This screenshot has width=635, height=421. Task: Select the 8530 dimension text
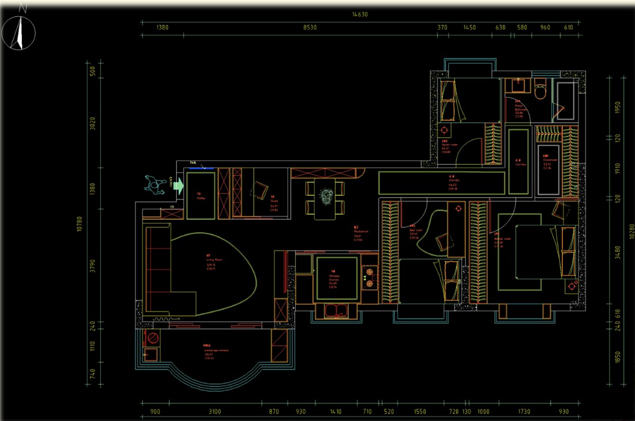tap(309, 28)
